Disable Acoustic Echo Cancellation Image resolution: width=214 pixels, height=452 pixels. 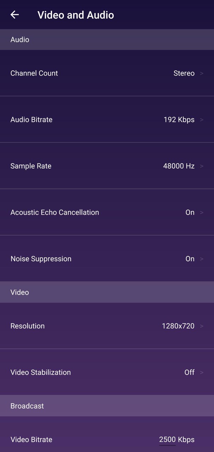tap(190, 212)
